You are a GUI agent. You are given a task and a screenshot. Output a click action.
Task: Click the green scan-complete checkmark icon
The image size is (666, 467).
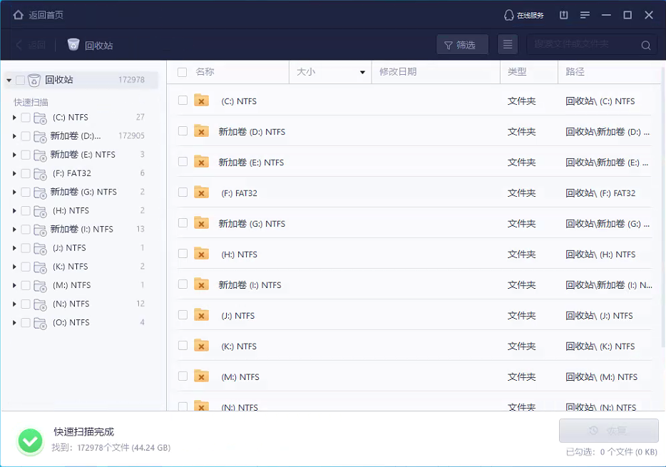coord(30,441)
